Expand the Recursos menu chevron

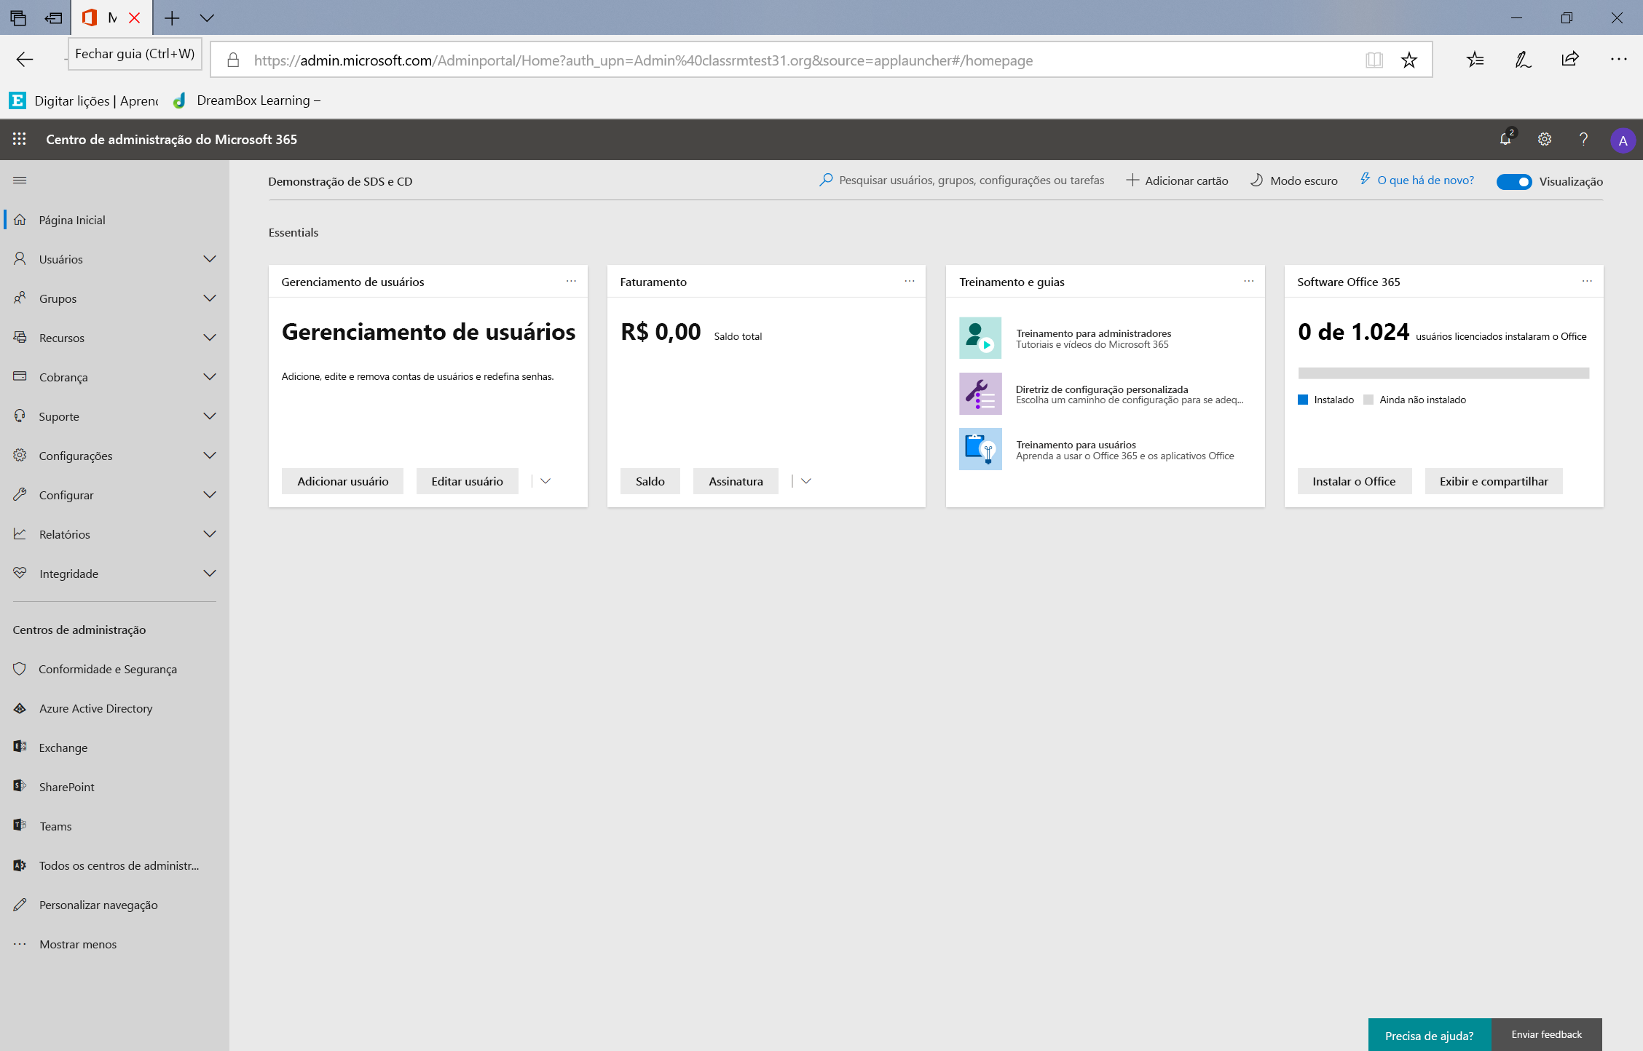pos(210,338)
